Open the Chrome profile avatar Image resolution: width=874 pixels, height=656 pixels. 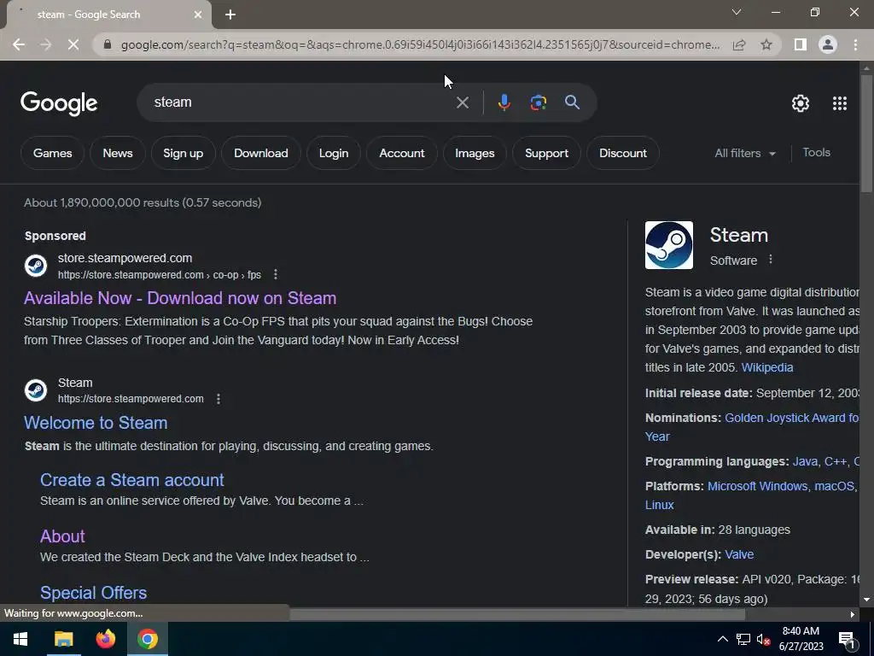point(828,44)
